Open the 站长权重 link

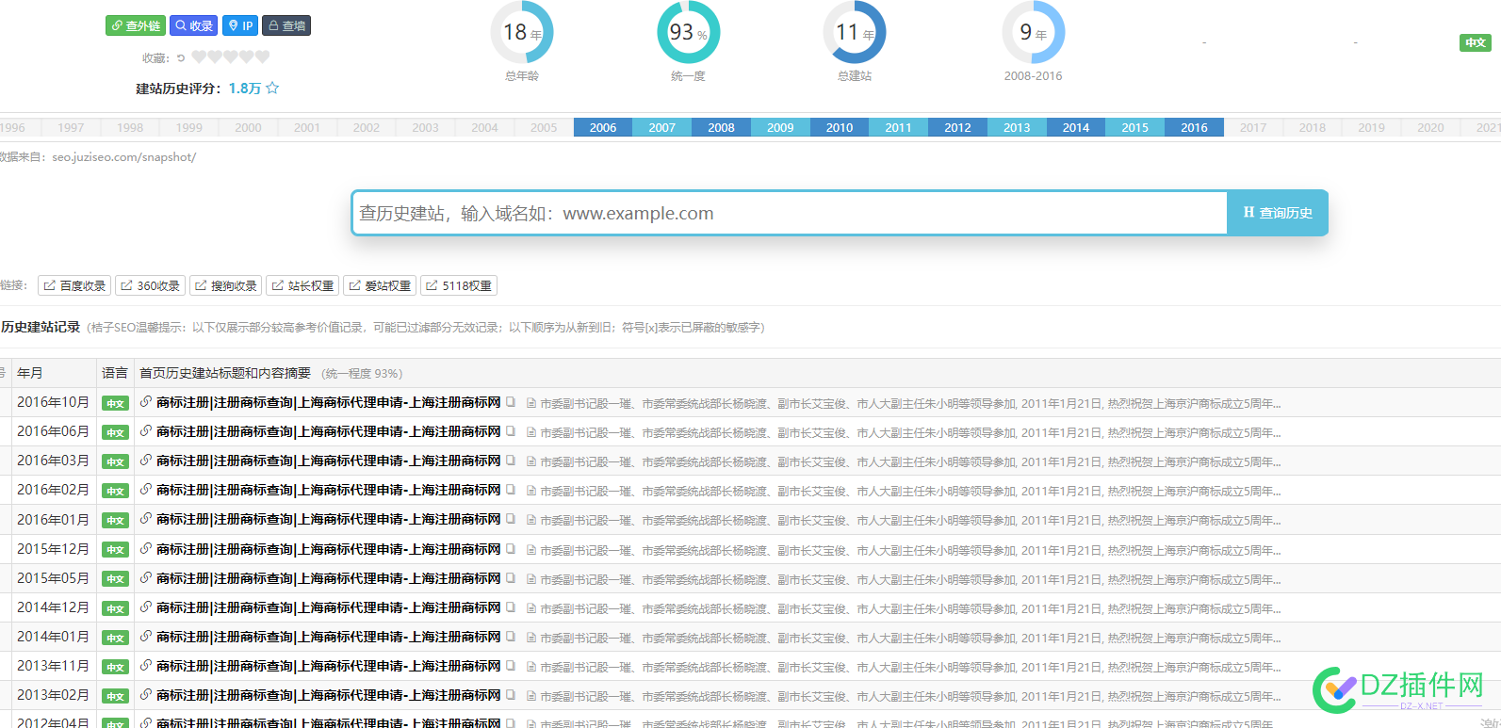(x=302, y=285)
